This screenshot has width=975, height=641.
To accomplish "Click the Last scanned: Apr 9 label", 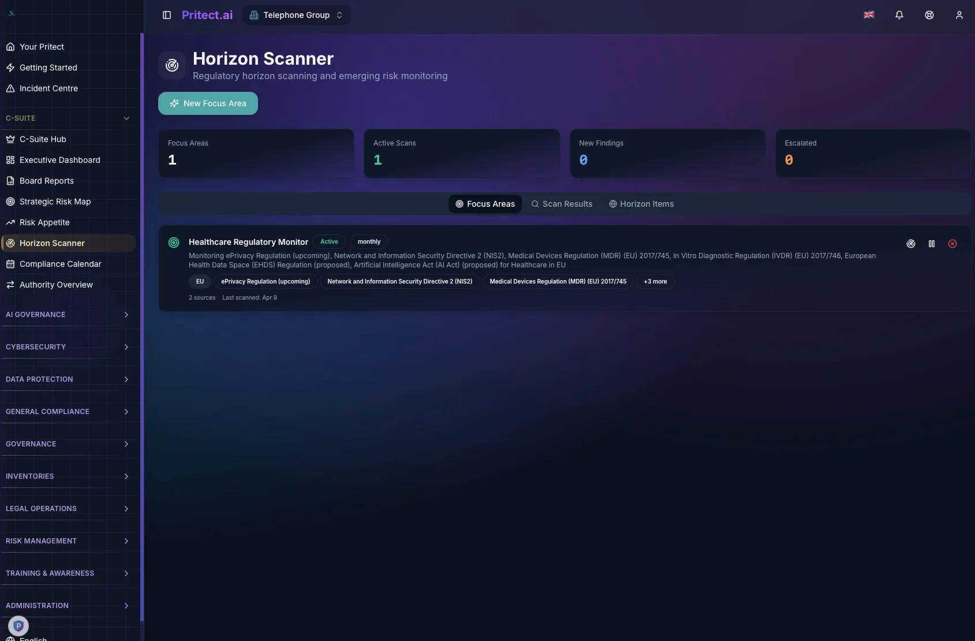I will coord(249,298).
